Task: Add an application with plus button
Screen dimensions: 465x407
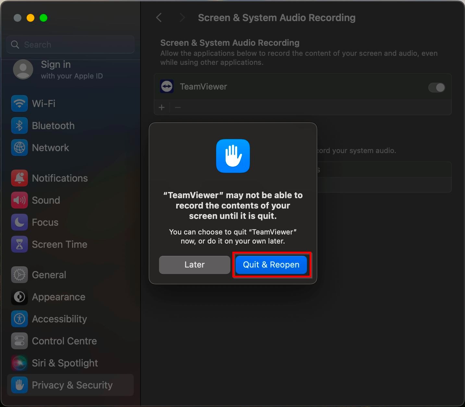Action: tap(162, 107)
